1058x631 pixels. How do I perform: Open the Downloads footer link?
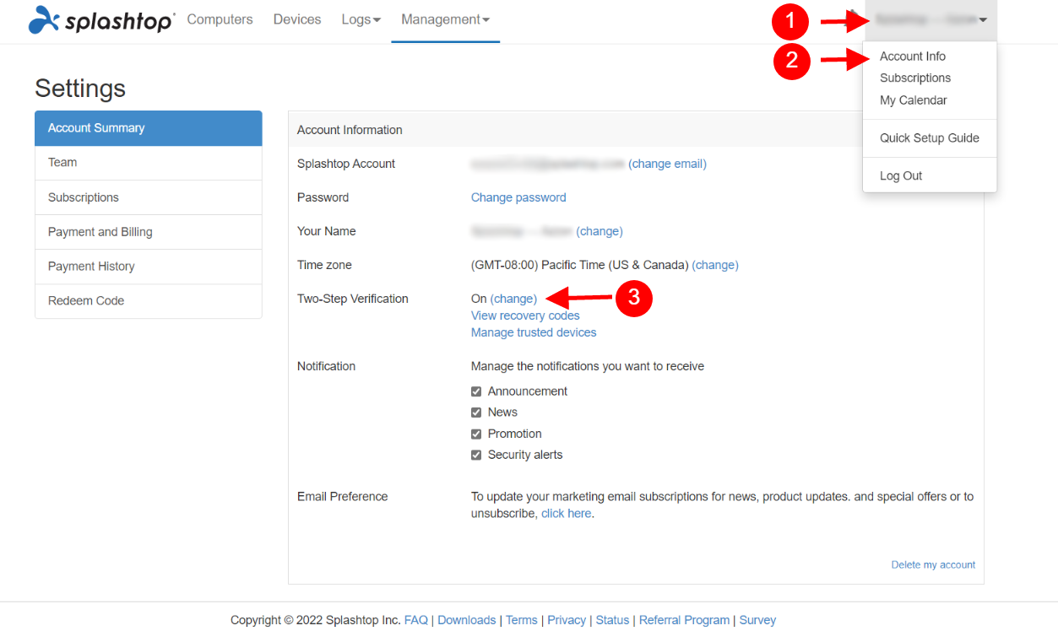(x=467, y=620)
